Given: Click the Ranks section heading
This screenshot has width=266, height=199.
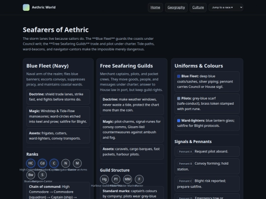Looking at the screenshot, I should 32,154.
